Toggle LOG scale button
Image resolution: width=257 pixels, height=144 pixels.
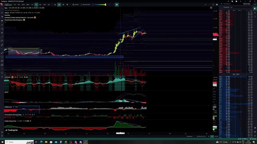point(212,136)
